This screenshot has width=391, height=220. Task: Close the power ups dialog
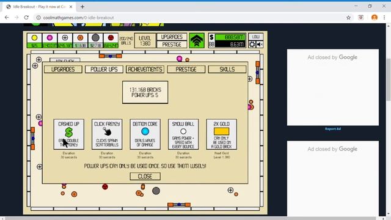[x=145, y=177]
